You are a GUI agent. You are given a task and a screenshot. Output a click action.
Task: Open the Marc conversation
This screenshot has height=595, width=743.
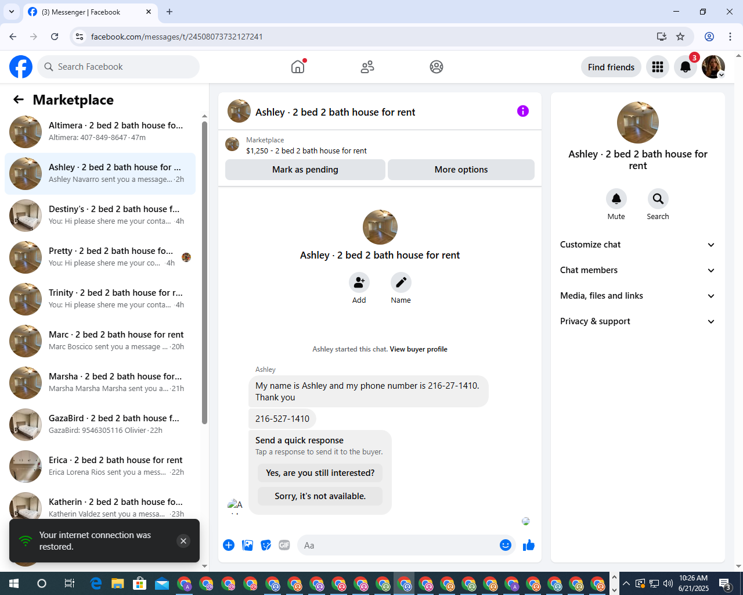tap(100, 340)
